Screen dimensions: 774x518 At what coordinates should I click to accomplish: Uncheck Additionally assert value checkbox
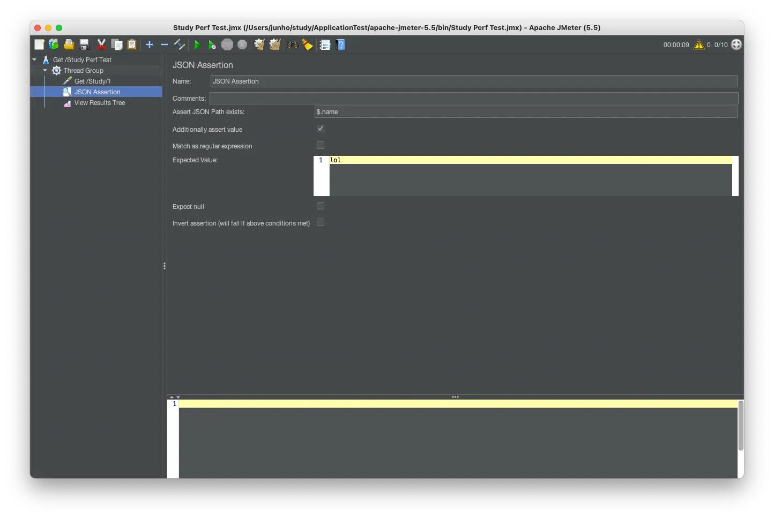click(x=321, y=129)
